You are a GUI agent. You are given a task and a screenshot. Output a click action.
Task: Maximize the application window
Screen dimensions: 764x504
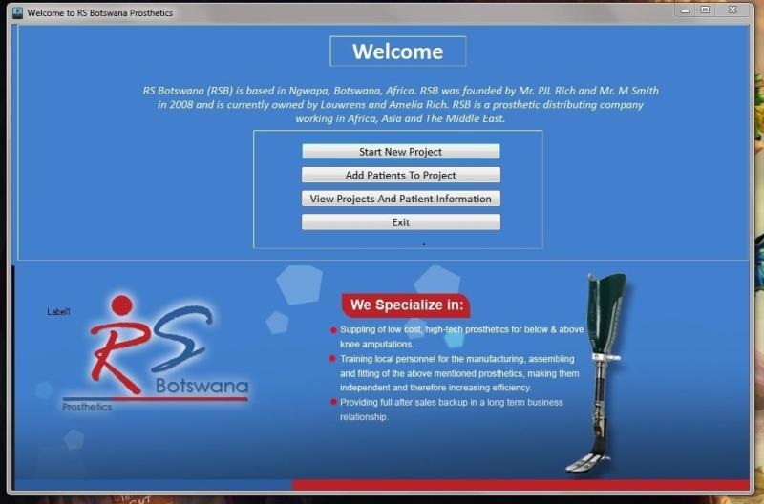click(705, 10)
